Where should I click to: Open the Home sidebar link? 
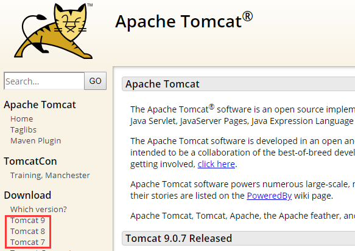tap(22, 119)
